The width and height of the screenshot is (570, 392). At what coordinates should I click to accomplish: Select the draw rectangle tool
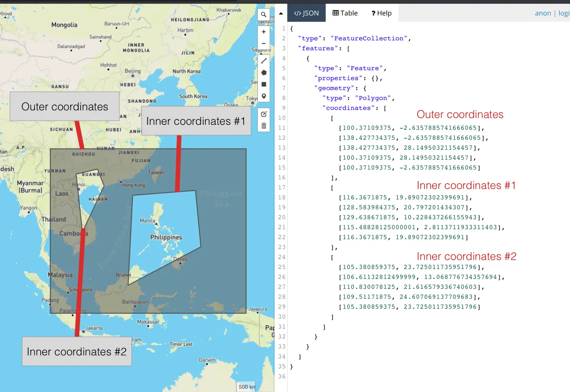pyautogui.click(x=264, y=84)
